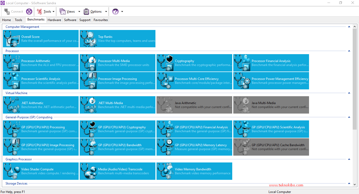Open the dropdown arrow beside the Help icon
Image resolution: width=359 pixels, height=194 pixels.
pyautogui.click(x=122, y=12)
